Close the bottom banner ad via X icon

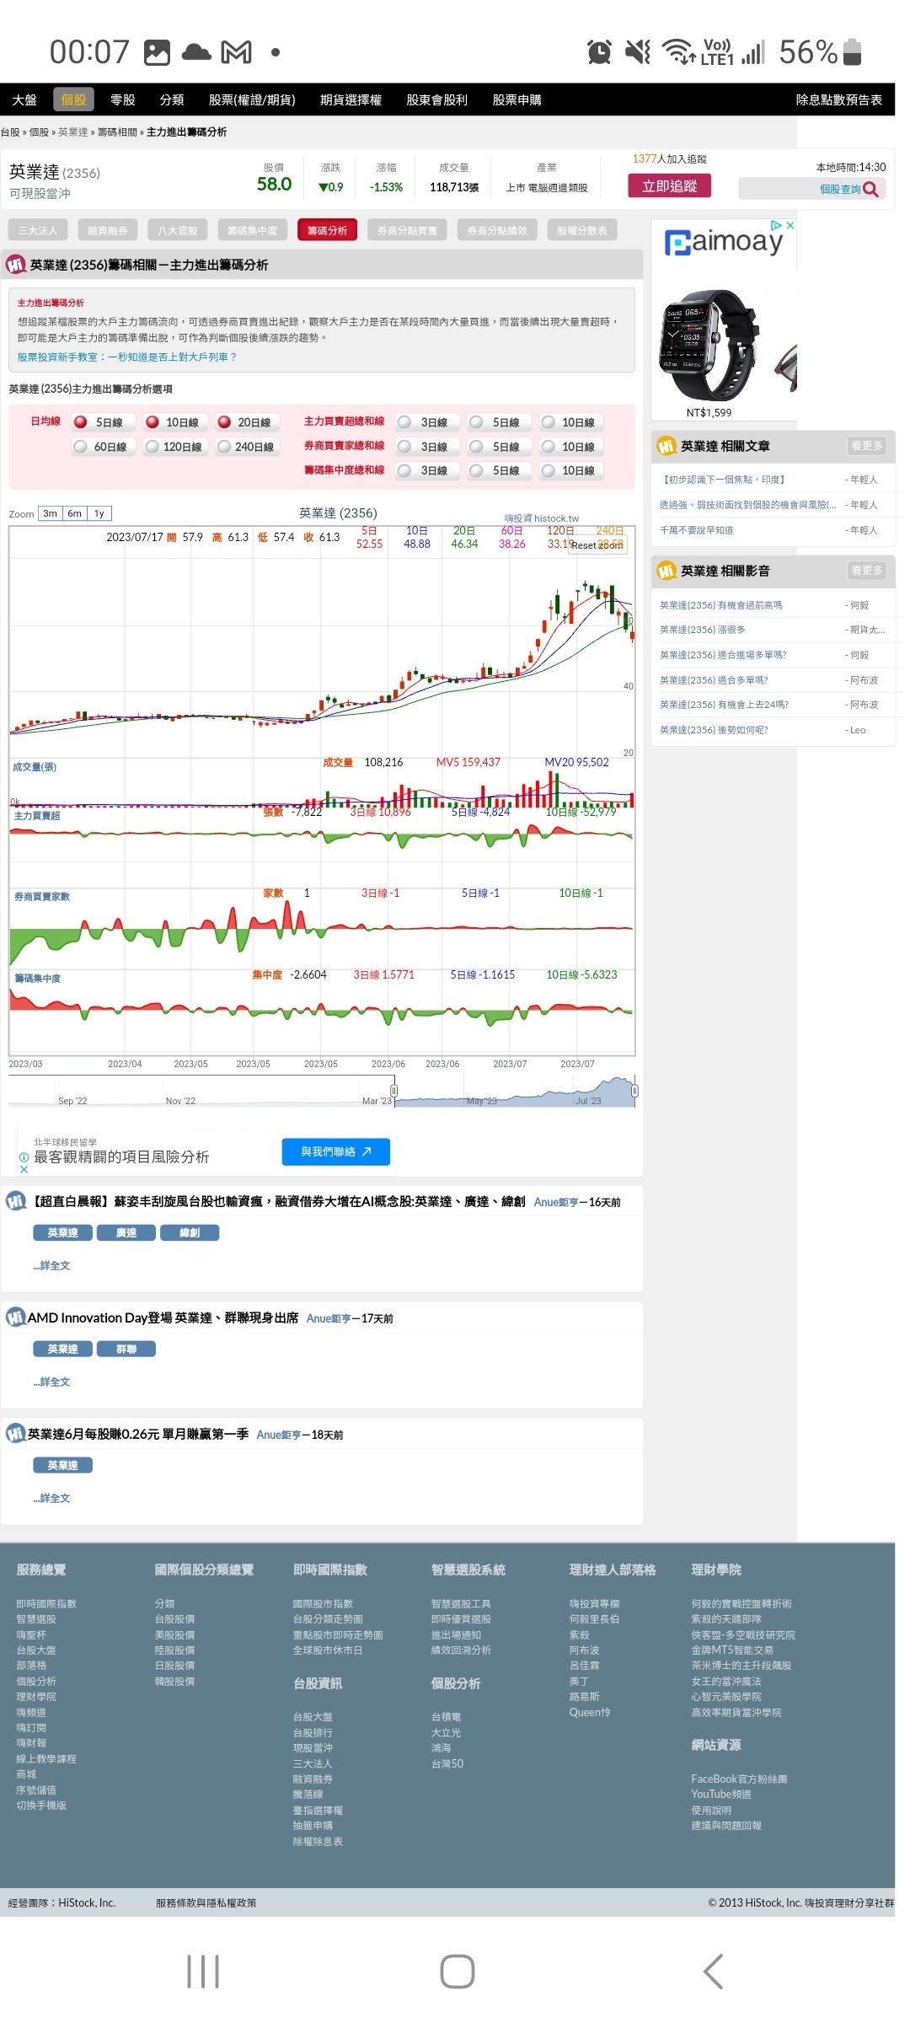(24, 1169)
